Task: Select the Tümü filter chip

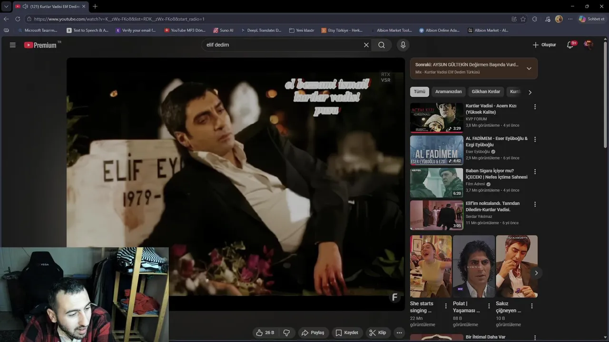Action: tap(420, 92)
